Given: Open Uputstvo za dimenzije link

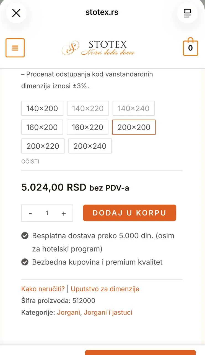Looking at the screenshot, I should coord(105,289).
